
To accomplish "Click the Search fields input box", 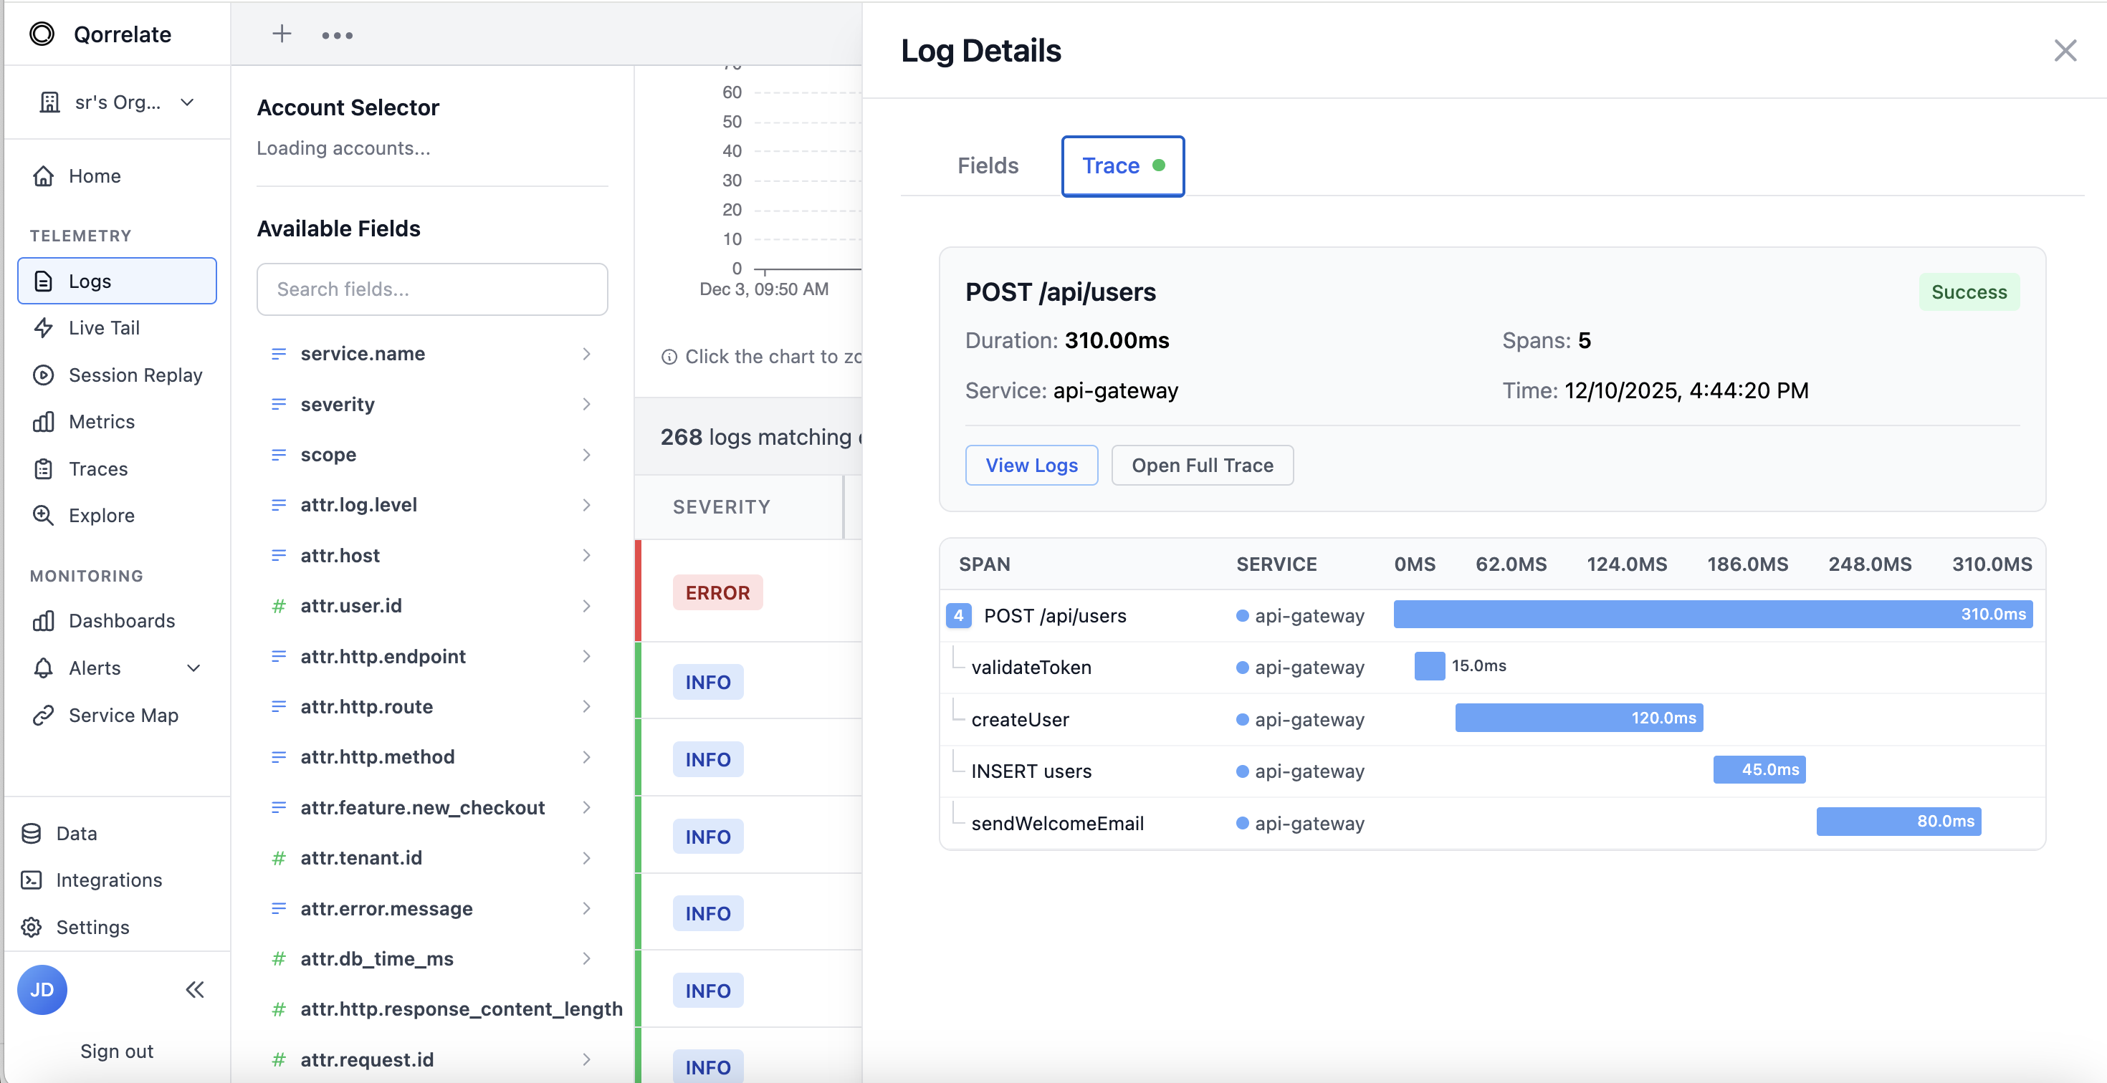I will [432, 289].
